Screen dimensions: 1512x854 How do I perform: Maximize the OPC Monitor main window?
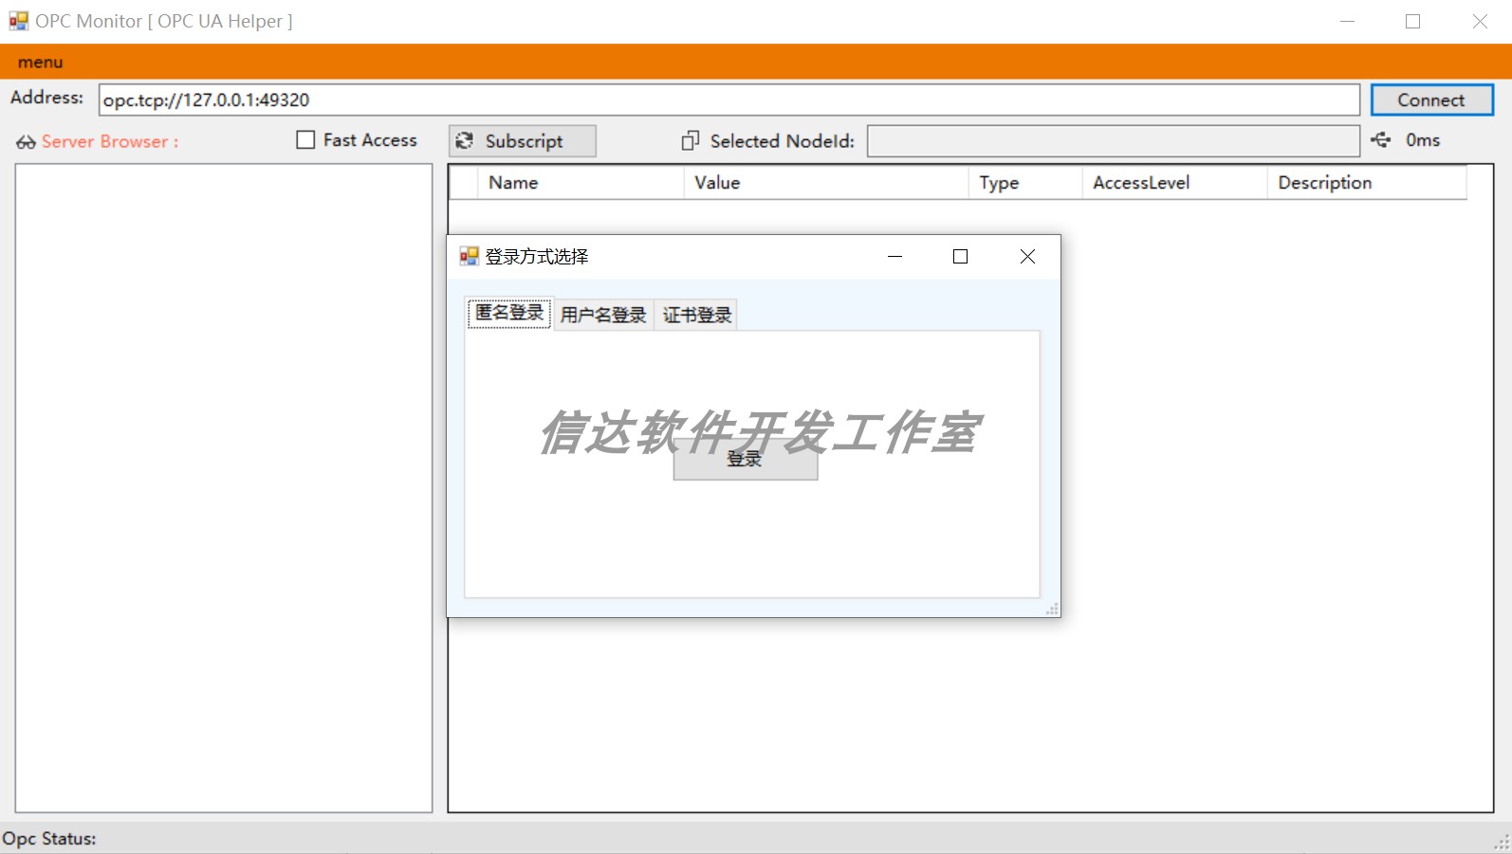[1413, 21]
